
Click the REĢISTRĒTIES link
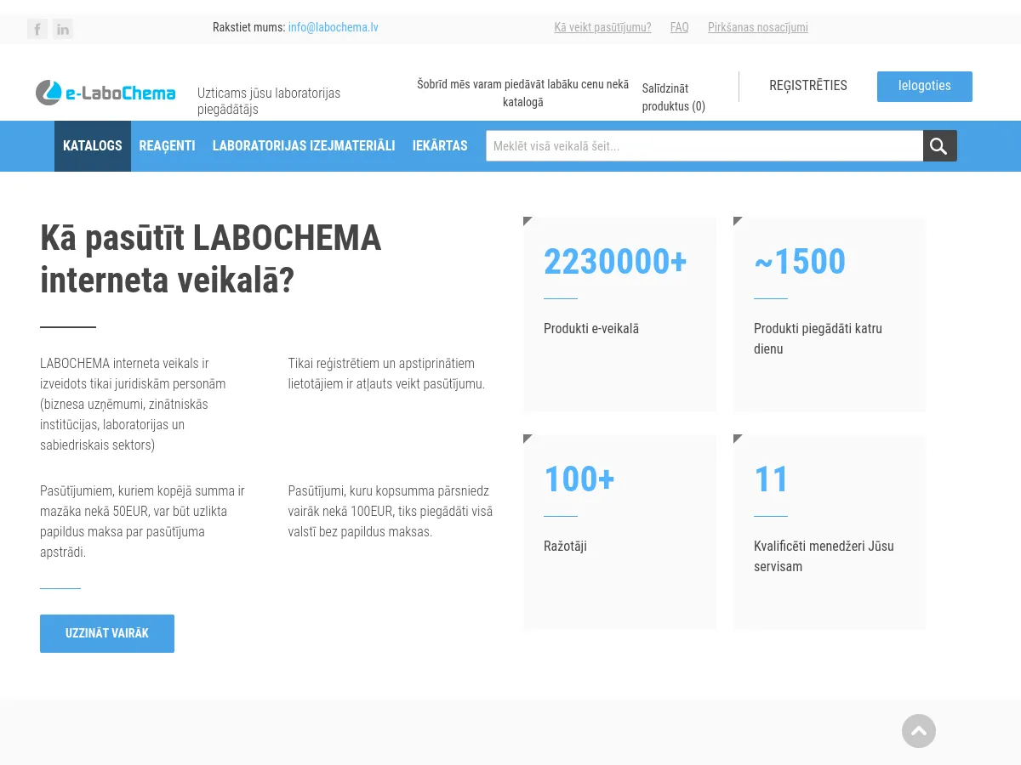(807, 86)
